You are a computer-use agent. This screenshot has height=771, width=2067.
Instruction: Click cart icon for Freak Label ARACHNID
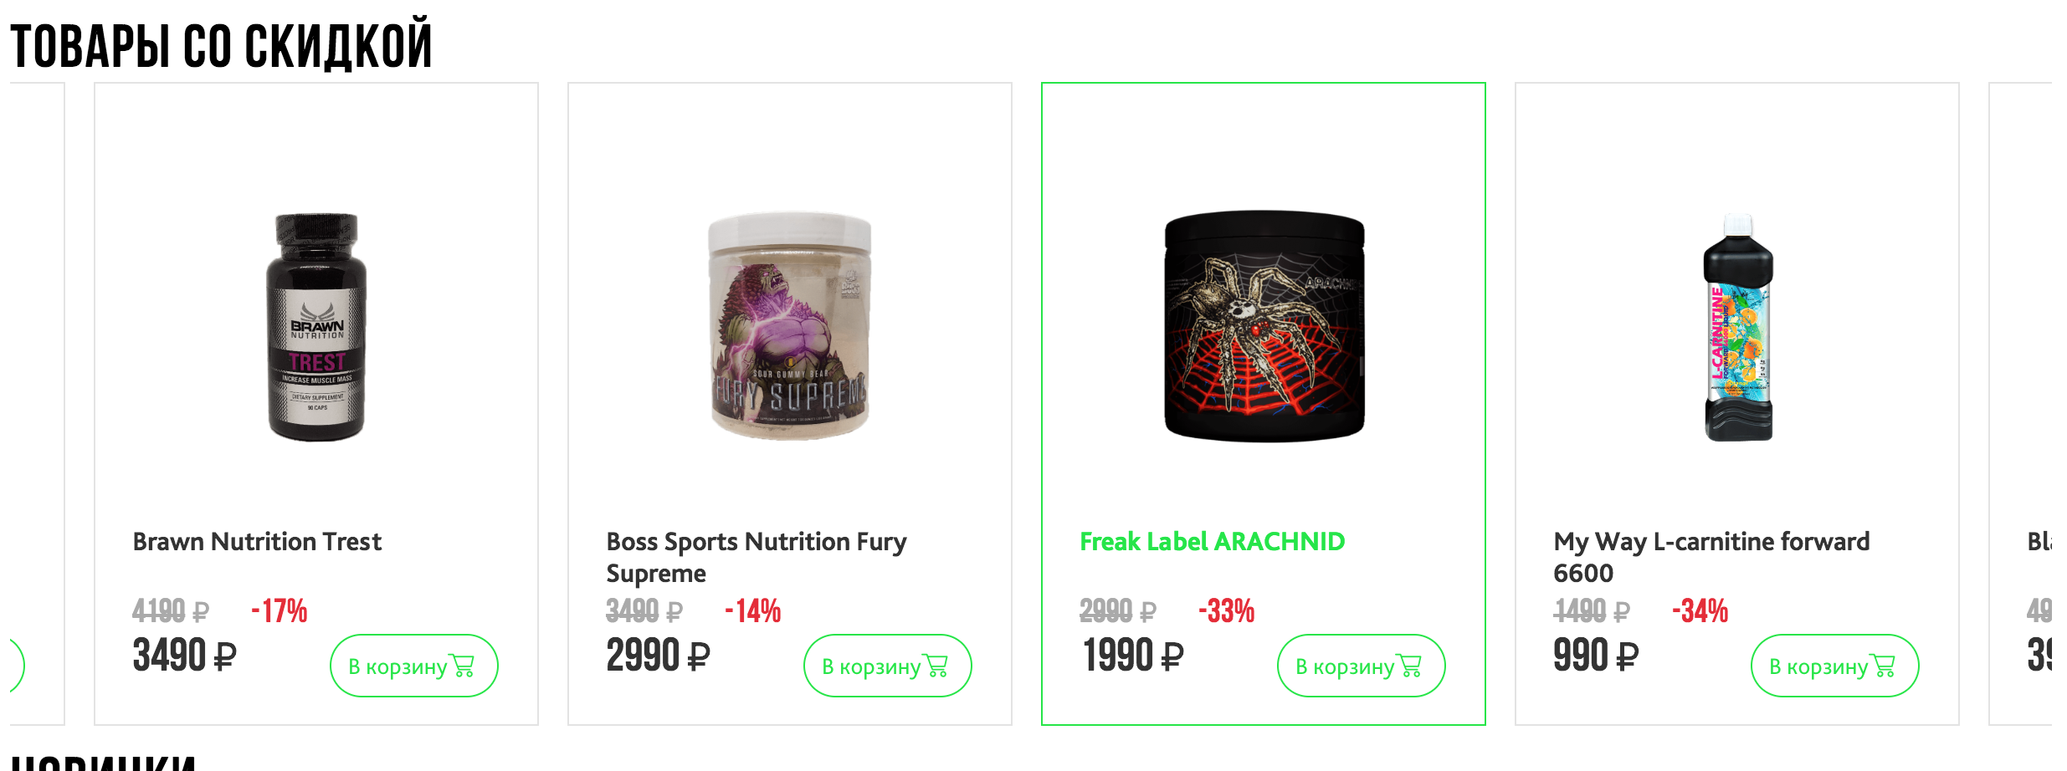[x=1409, y=666]
